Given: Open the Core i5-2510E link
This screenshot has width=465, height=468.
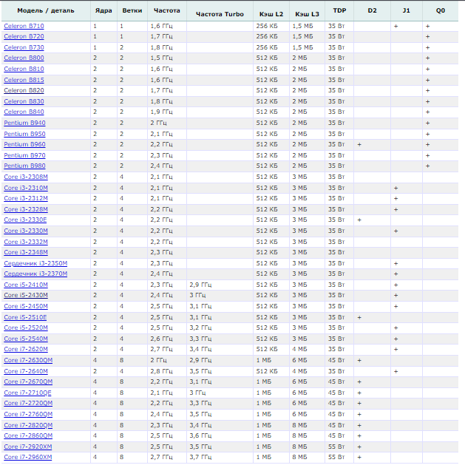Looking at the screenshot, I should point(25,318).
